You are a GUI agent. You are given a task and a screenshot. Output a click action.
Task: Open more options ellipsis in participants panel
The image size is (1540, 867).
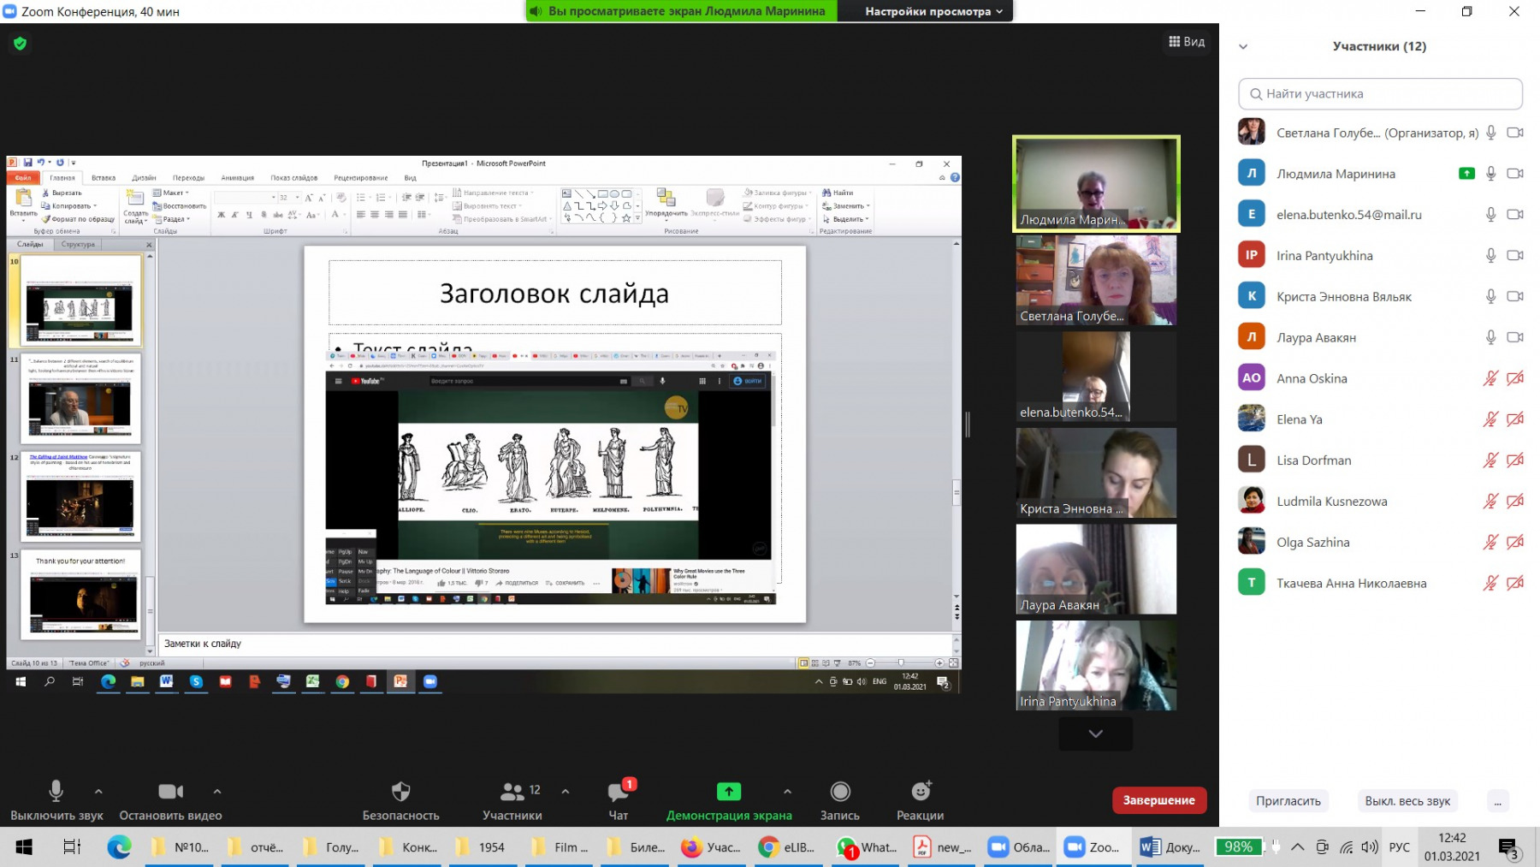1497,801
